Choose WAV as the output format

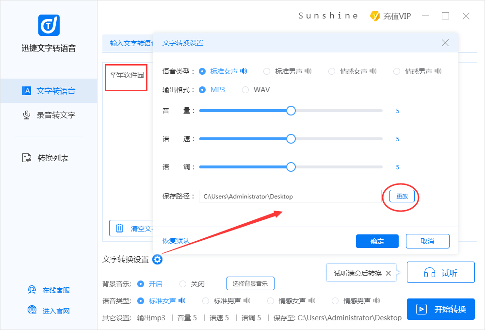tap(246, 90)
